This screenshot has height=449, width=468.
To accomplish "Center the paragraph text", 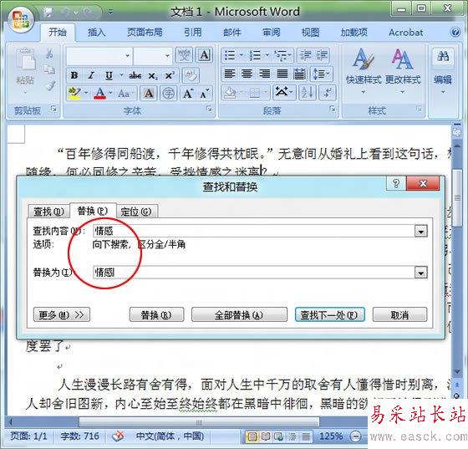I will (x=247, y=74).
